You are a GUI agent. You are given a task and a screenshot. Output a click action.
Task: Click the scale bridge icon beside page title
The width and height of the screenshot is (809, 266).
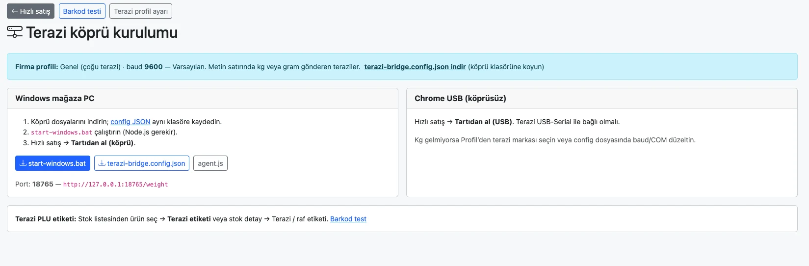tap(15, 32)
